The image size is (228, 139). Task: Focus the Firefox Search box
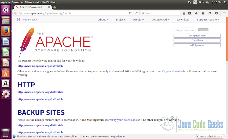pos(160,13)
